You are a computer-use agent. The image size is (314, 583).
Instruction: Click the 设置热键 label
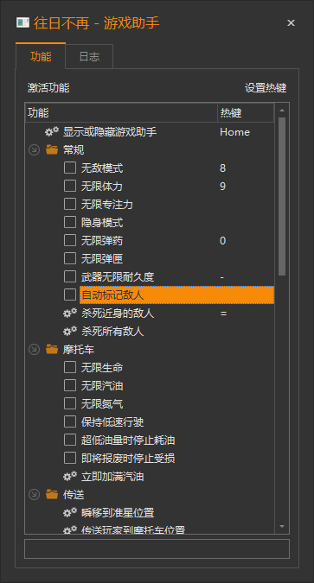pyautogui.click(x=266, y=88)
